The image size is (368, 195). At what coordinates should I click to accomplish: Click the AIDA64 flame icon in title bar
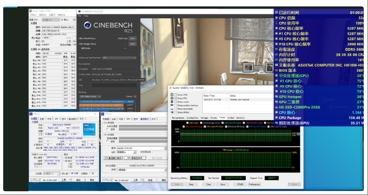point(171,88)
